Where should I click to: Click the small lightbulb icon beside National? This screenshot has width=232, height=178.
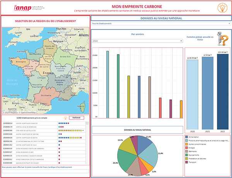[x=66, y=118]
